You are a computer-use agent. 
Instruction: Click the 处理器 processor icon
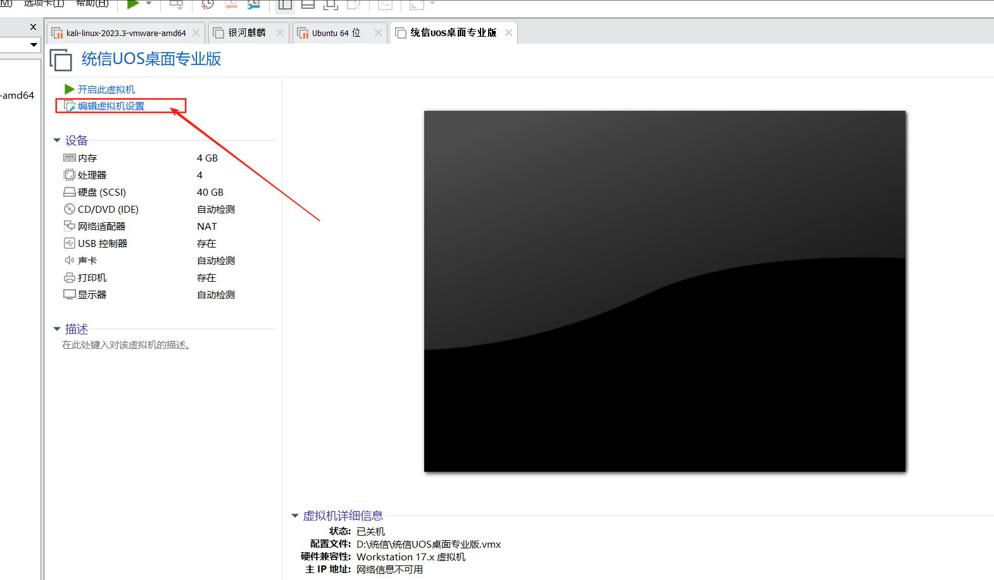point(70,175)
